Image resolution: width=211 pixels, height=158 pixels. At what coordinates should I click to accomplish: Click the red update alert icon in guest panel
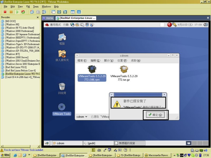[169, 24]
